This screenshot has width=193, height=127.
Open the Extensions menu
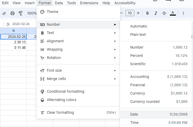89,3
